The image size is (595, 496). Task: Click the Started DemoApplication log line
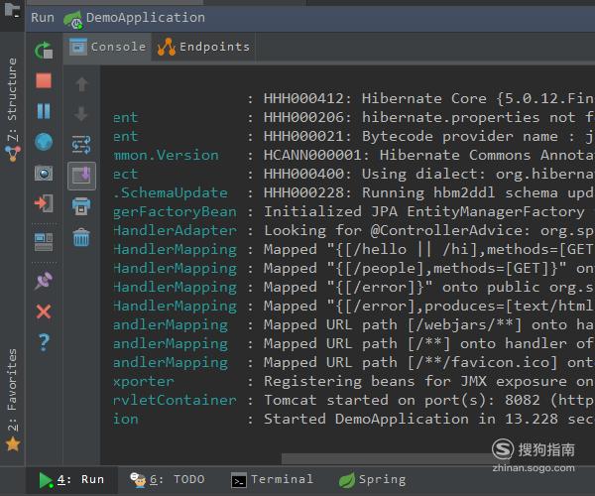[354, 419]
